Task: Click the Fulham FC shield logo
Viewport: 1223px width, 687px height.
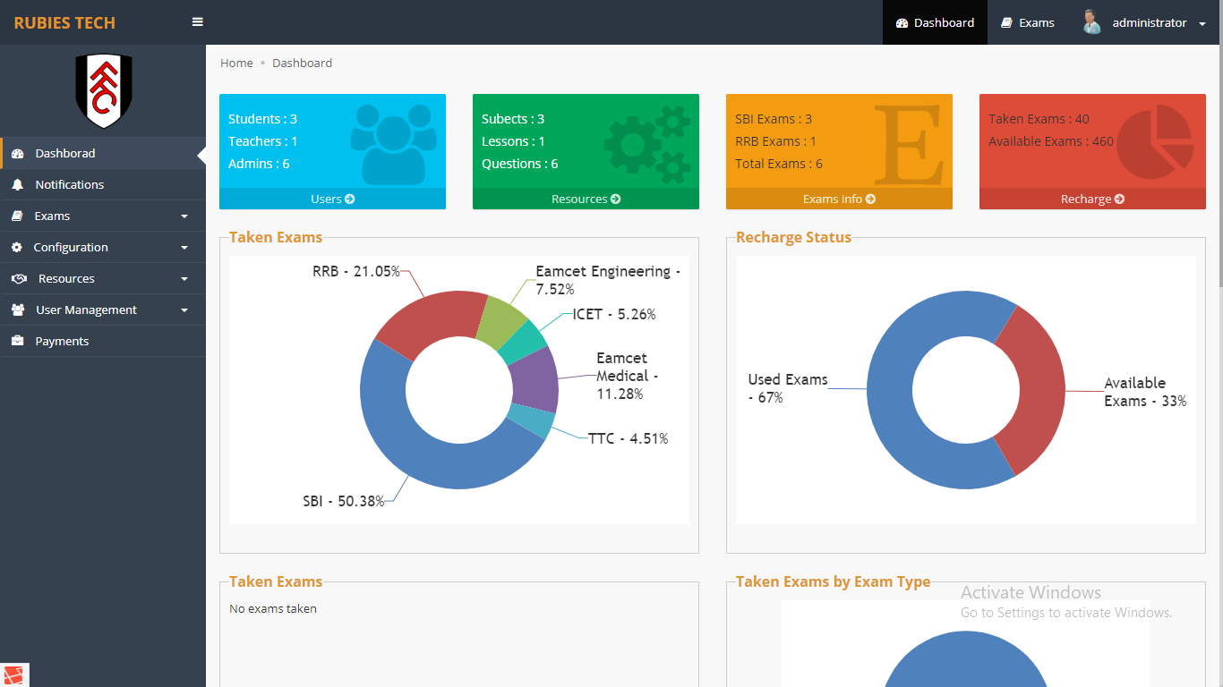Action: tap(103, 90)
